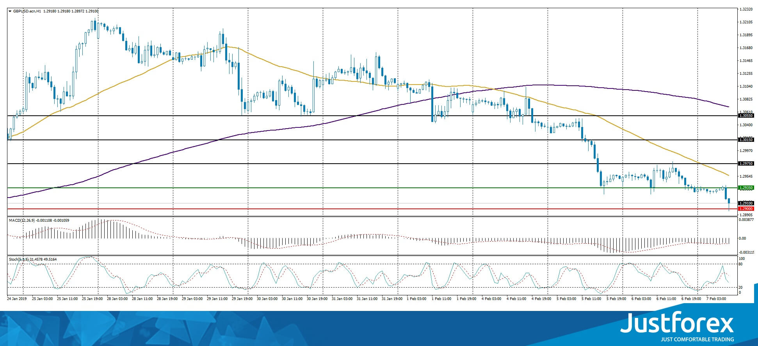Click the chart title text "GBPUSD.ecn,H1"
This screenshot has height=346, width=758.
coord(27,11)
